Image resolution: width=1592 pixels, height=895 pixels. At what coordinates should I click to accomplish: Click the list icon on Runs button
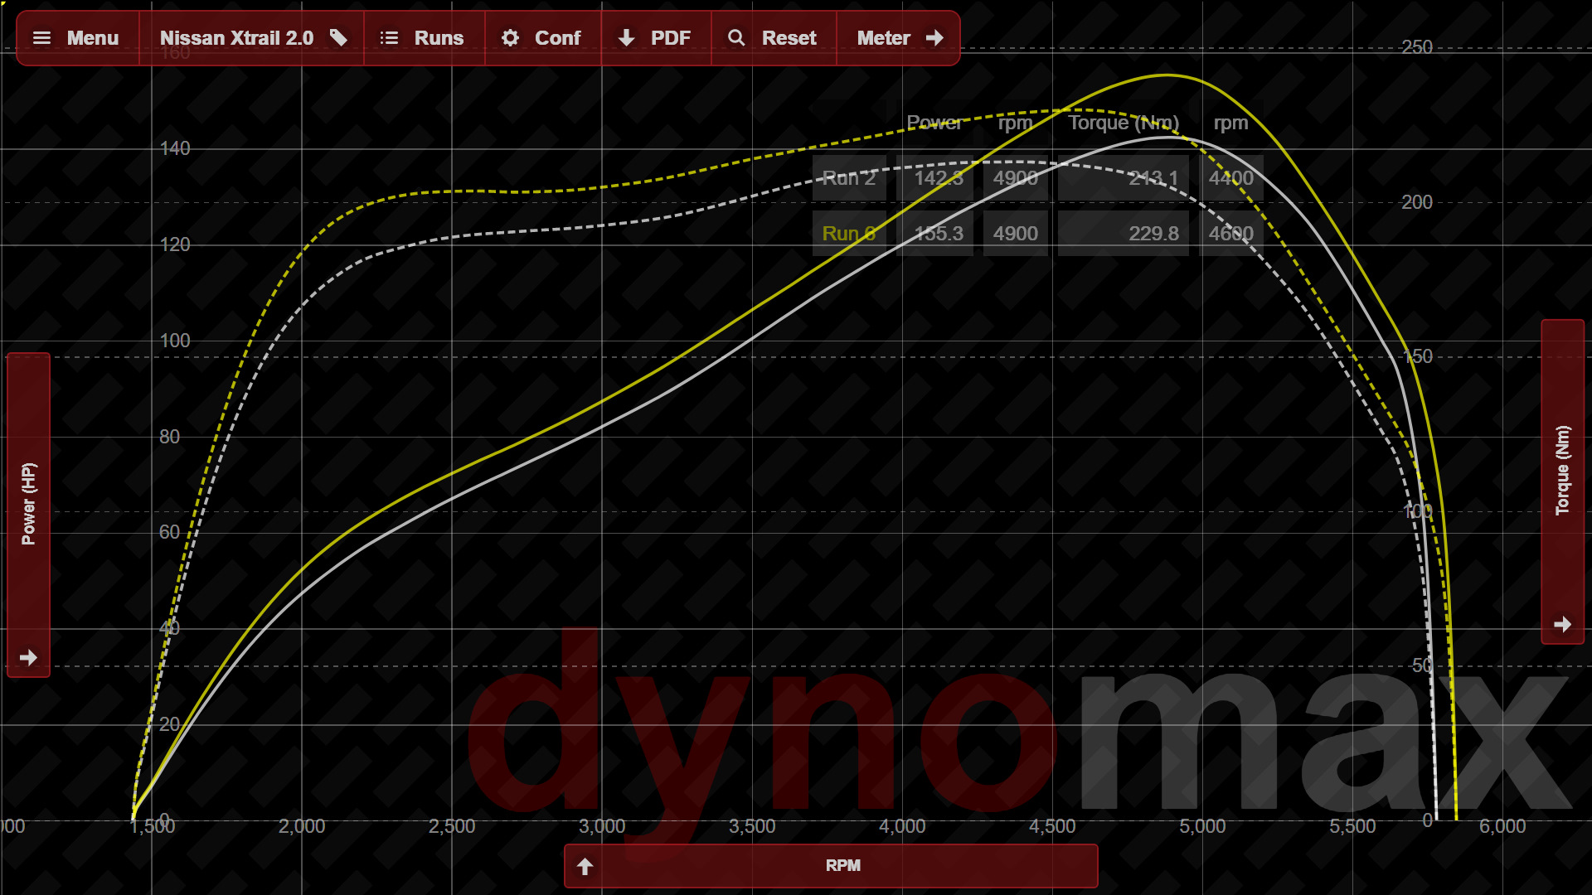(389, 38)
